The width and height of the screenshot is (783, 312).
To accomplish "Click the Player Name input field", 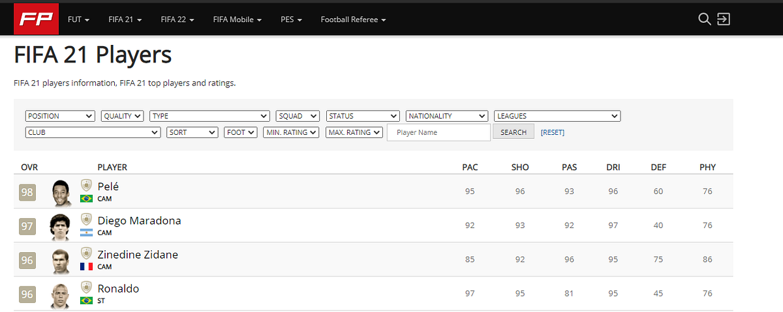I will point(438,132).
